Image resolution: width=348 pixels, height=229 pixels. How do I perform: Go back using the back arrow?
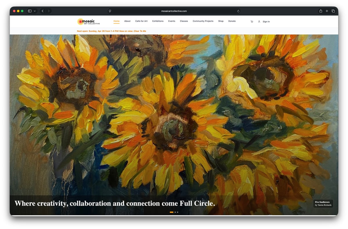[x=42, y=11]
